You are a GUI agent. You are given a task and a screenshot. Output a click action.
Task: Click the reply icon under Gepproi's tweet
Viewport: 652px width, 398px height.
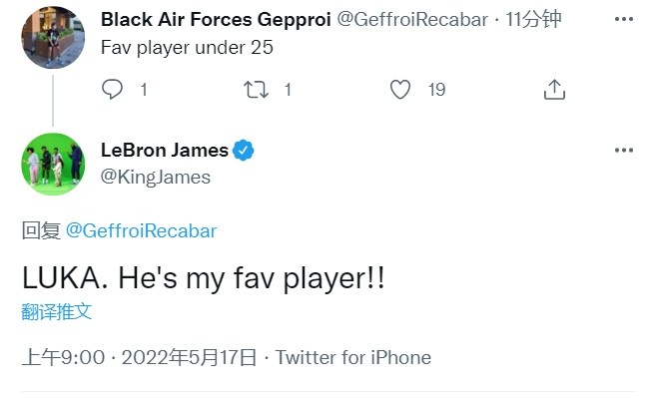click(x=112, y=89)
